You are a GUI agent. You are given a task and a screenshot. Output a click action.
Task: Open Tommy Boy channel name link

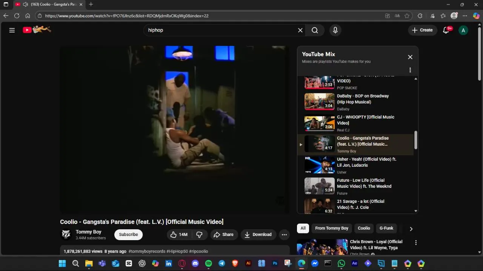pos(88,232)
